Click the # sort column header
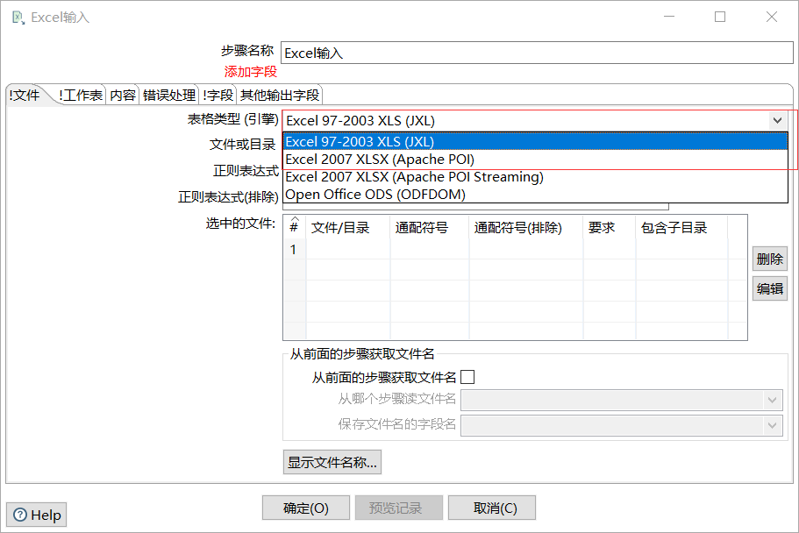Viewport: 799px width, 533px height. click(294, 227)
